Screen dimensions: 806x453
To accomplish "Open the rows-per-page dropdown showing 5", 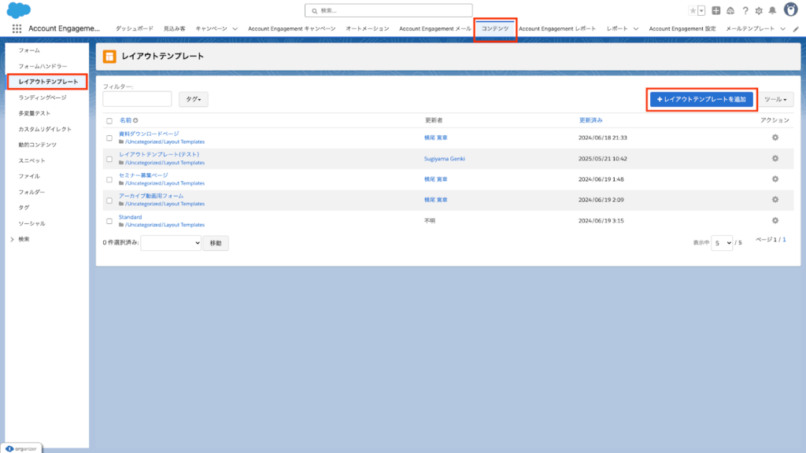I will click(722, 243).
